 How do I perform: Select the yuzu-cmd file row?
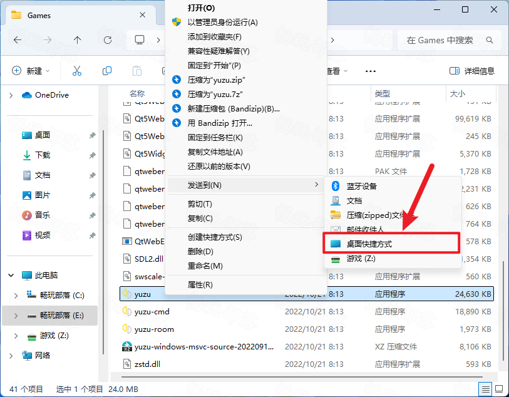coord(307,311)
